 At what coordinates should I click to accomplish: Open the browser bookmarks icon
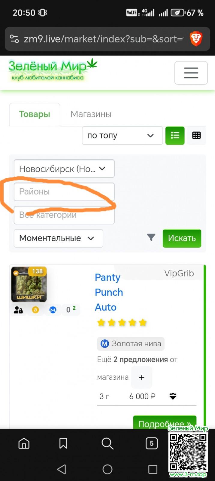click(x=63, y=443)
